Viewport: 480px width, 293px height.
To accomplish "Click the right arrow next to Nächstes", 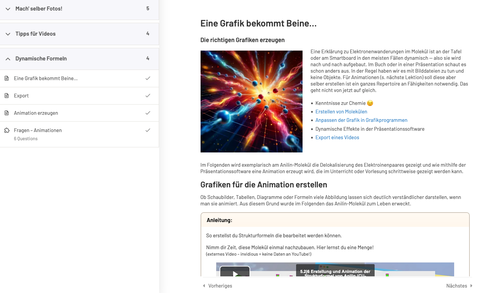I will [471, 286].
